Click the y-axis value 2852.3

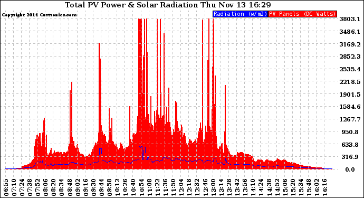point(350,56)
